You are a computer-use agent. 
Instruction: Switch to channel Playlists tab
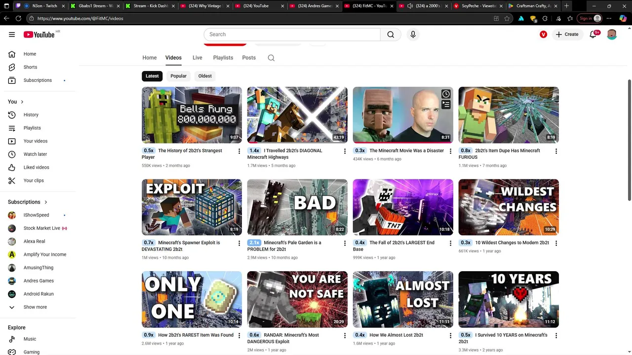tap(223, 58)
